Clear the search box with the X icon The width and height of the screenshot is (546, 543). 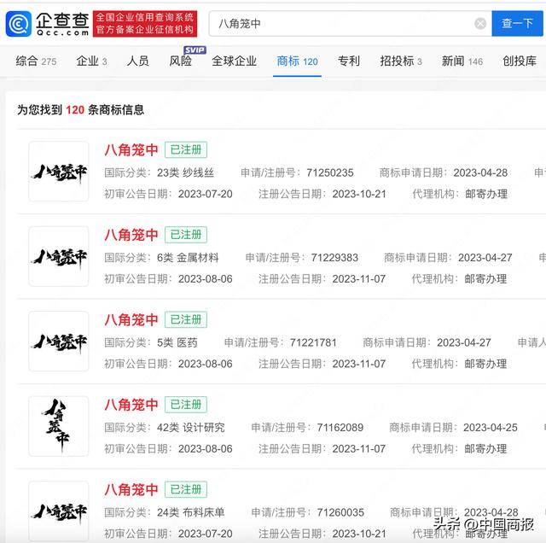[x=480, y=24]
